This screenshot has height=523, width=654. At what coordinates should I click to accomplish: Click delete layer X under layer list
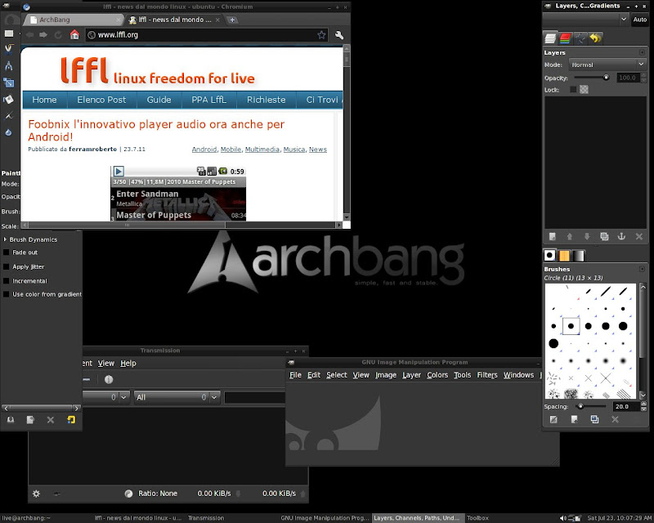coord(639,236)
